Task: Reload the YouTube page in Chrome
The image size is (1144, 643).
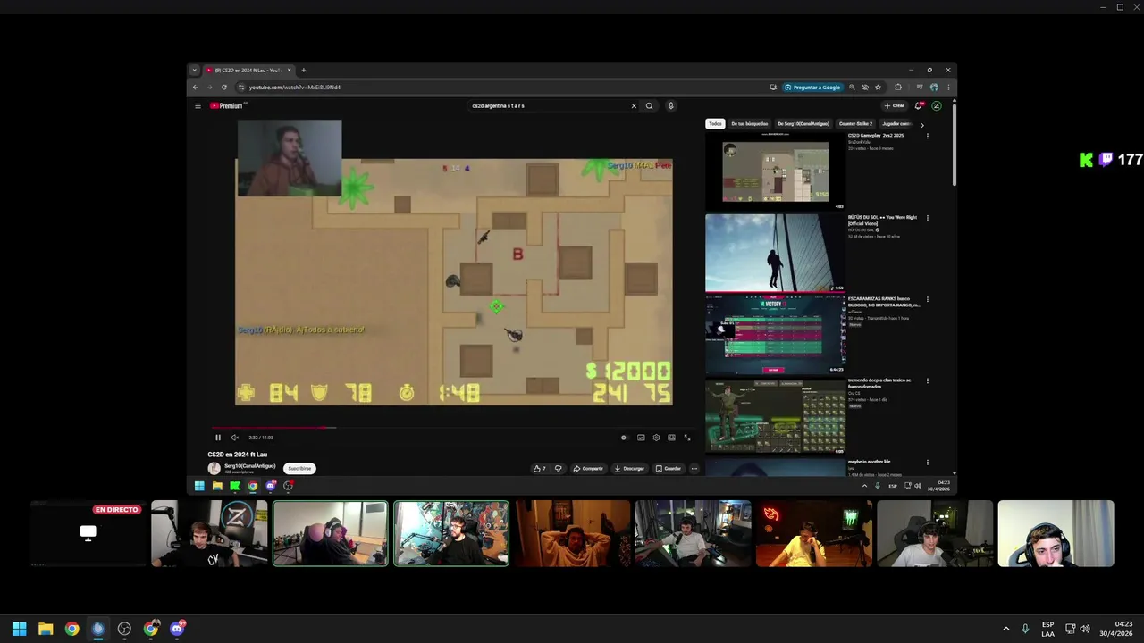Action: pos(223,88)
